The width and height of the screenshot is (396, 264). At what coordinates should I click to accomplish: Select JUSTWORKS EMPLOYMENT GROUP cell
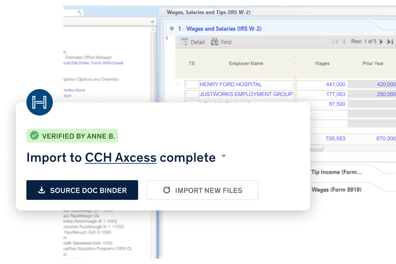point(246,94)
